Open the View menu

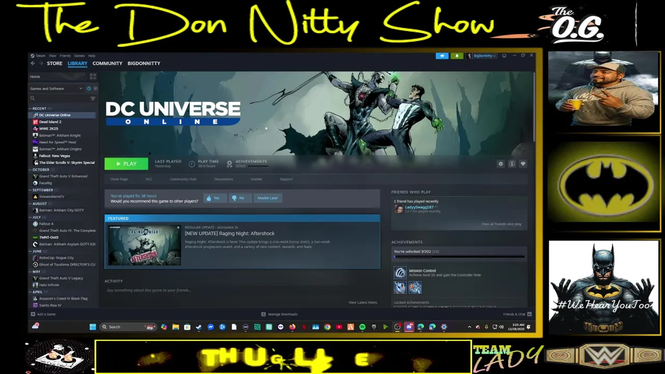[x=52, y=56]
